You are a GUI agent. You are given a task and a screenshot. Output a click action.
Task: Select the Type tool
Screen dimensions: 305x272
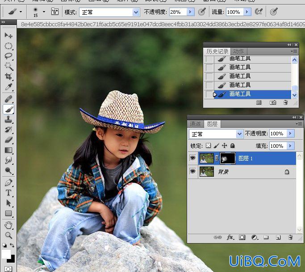tap(8, 193)
